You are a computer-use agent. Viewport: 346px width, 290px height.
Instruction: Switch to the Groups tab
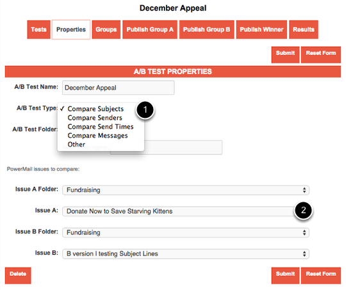coord(106,29)
